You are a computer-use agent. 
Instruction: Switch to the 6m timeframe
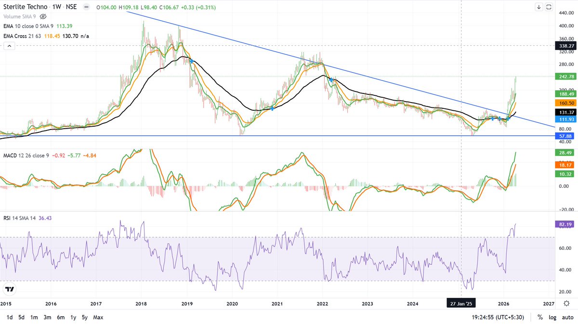(x=61, y=317)
